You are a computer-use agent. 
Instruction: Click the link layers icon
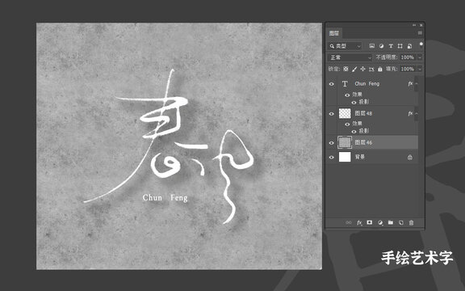tap(349, 222)
